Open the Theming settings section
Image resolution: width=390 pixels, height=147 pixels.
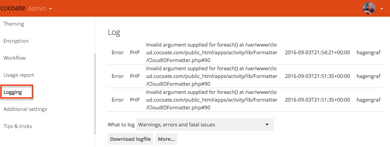click(x=14, y=24)
